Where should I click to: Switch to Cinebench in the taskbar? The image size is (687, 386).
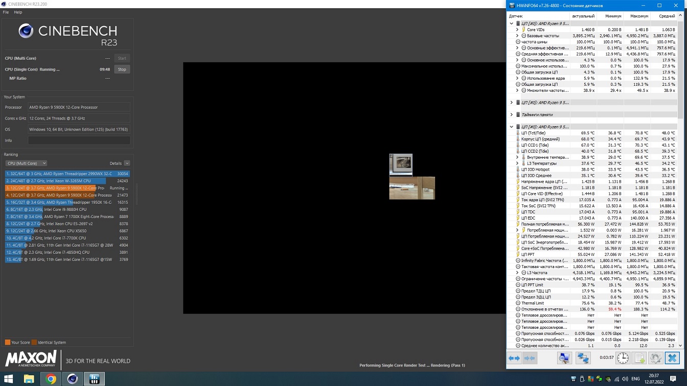73,379
